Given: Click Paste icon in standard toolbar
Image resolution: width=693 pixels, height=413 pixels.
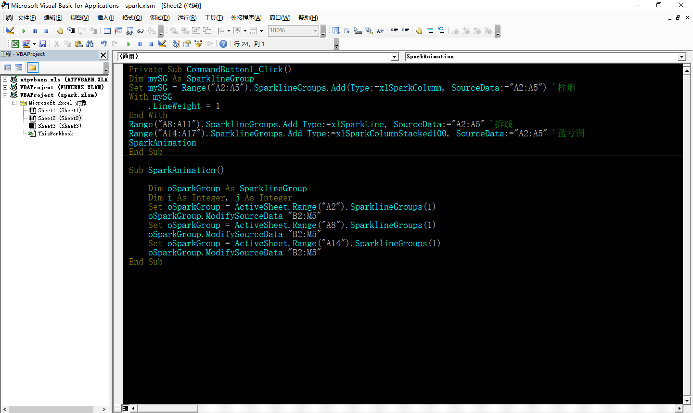Looking at the screenshot, I should (x=79, y=44).
